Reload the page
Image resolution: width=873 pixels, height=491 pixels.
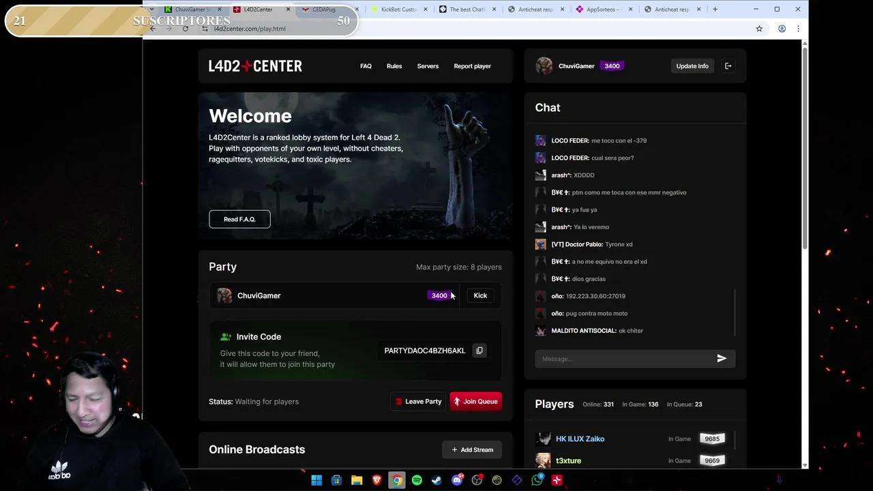click(x=186, y=29)
